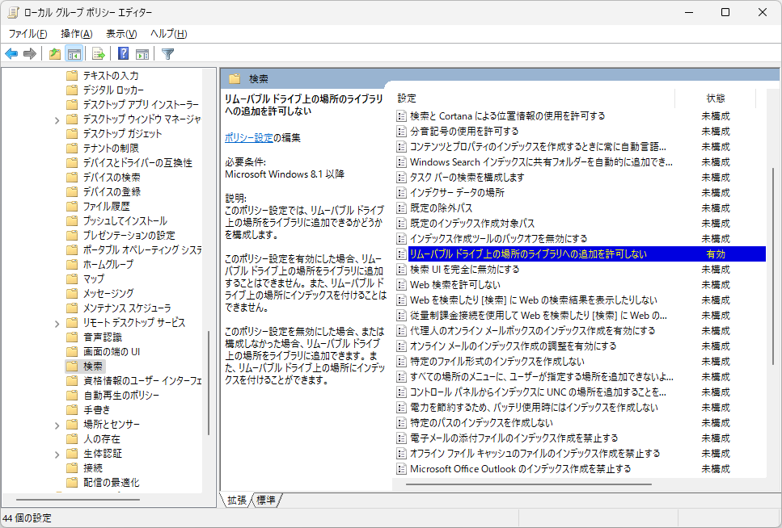
Task: Click the Back arrow toolbar icon
Action: (11, 54)
